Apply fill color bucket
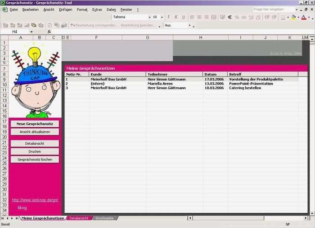Image resolution: width=315 pixels, height=228 pixels. coord(293,17)
